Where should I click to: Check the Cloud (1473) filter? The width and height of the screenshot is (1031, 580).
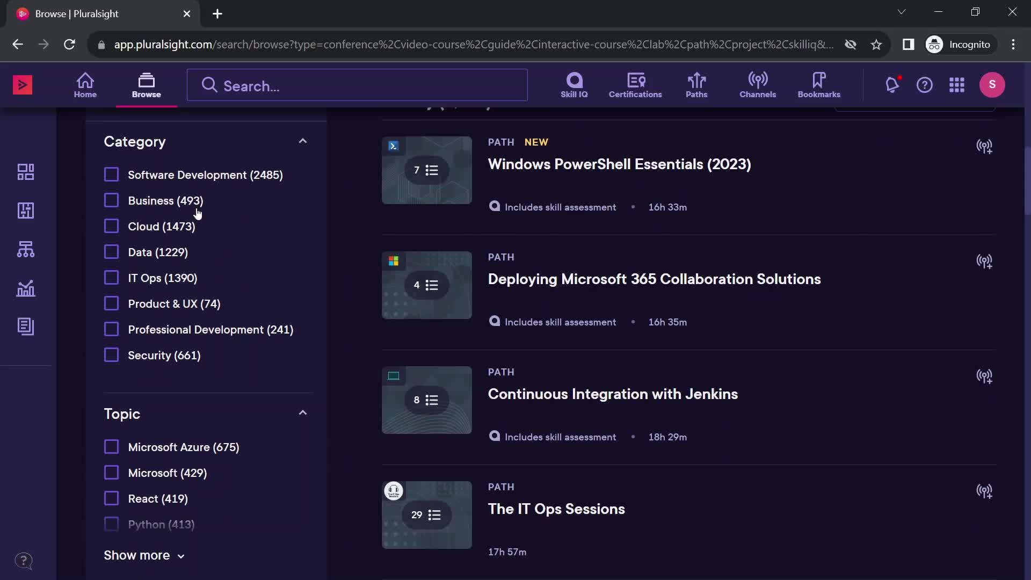coord(111,226)
